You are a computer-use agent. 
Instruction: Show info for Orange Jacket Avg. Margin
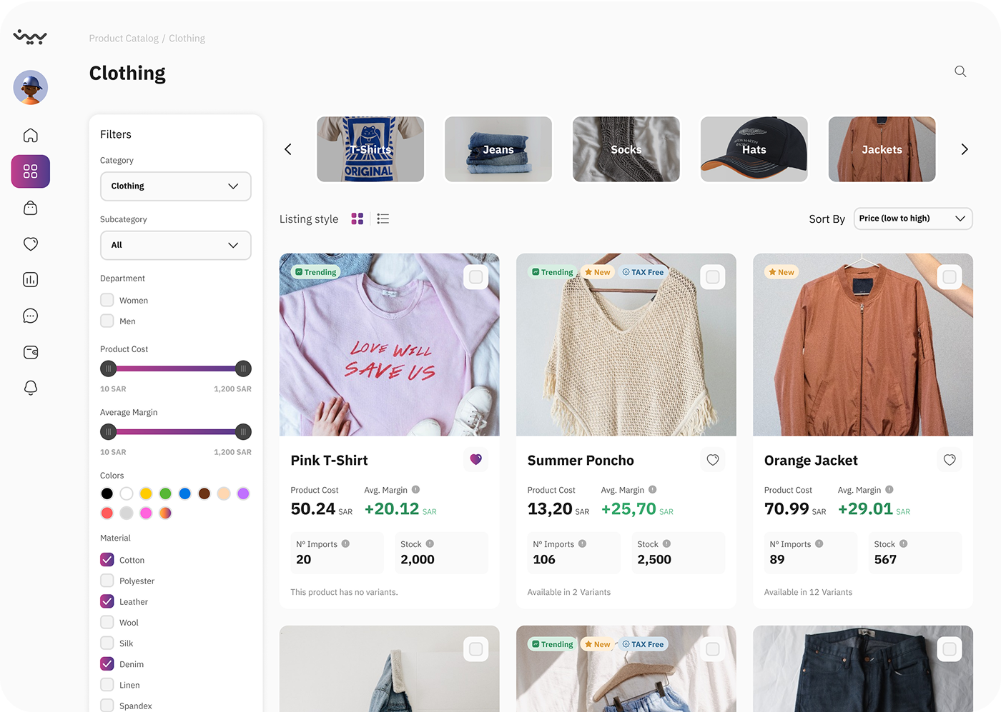click(889, 490)
